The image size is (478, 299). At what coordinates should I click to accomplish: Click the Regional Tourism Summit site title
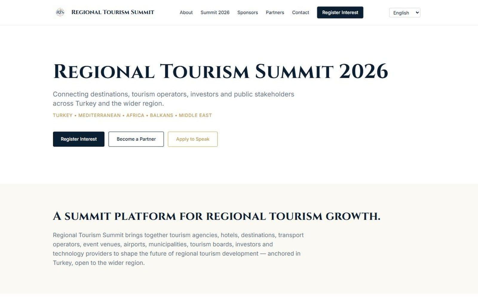[113, 12]
